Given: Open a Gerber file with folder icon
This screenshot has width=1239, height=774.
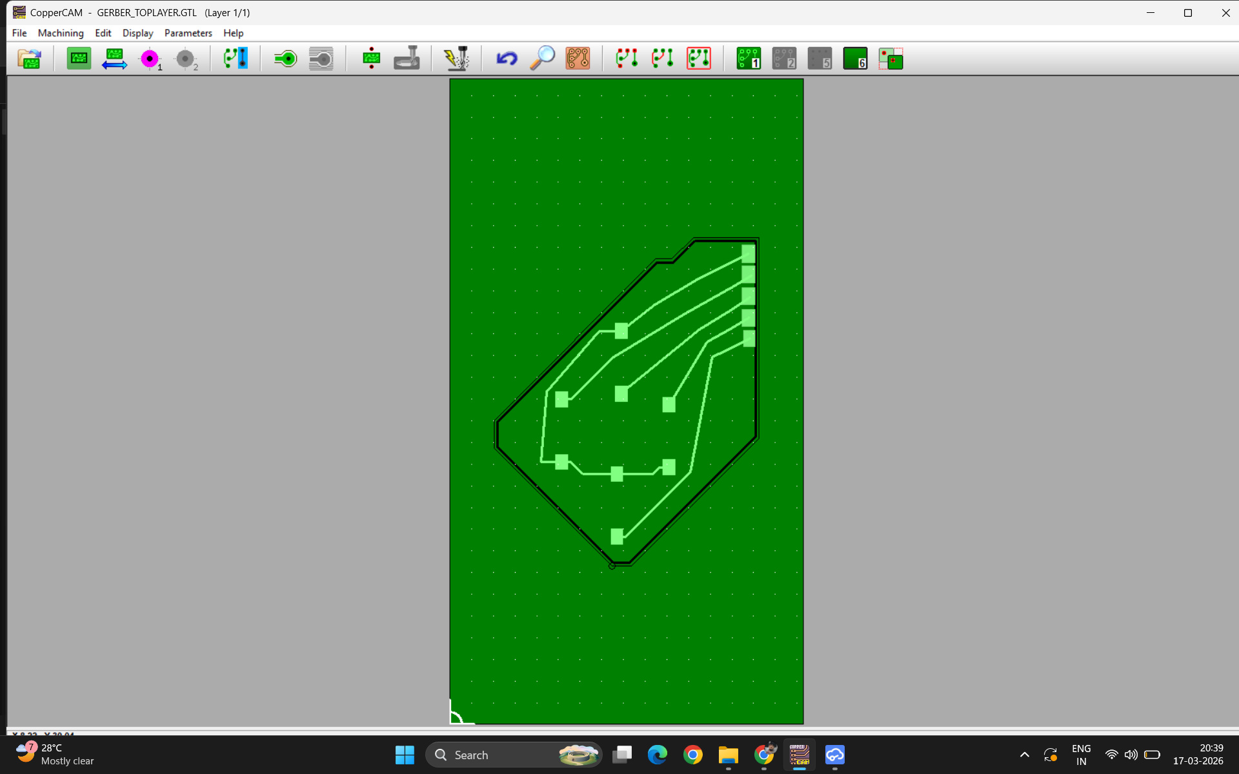Looking at the screenshot, I should pyautogui.click(x=29, y=59).
